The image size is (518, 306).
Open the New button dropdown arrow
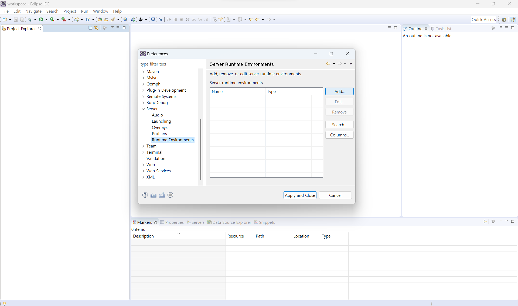(10, 19)
